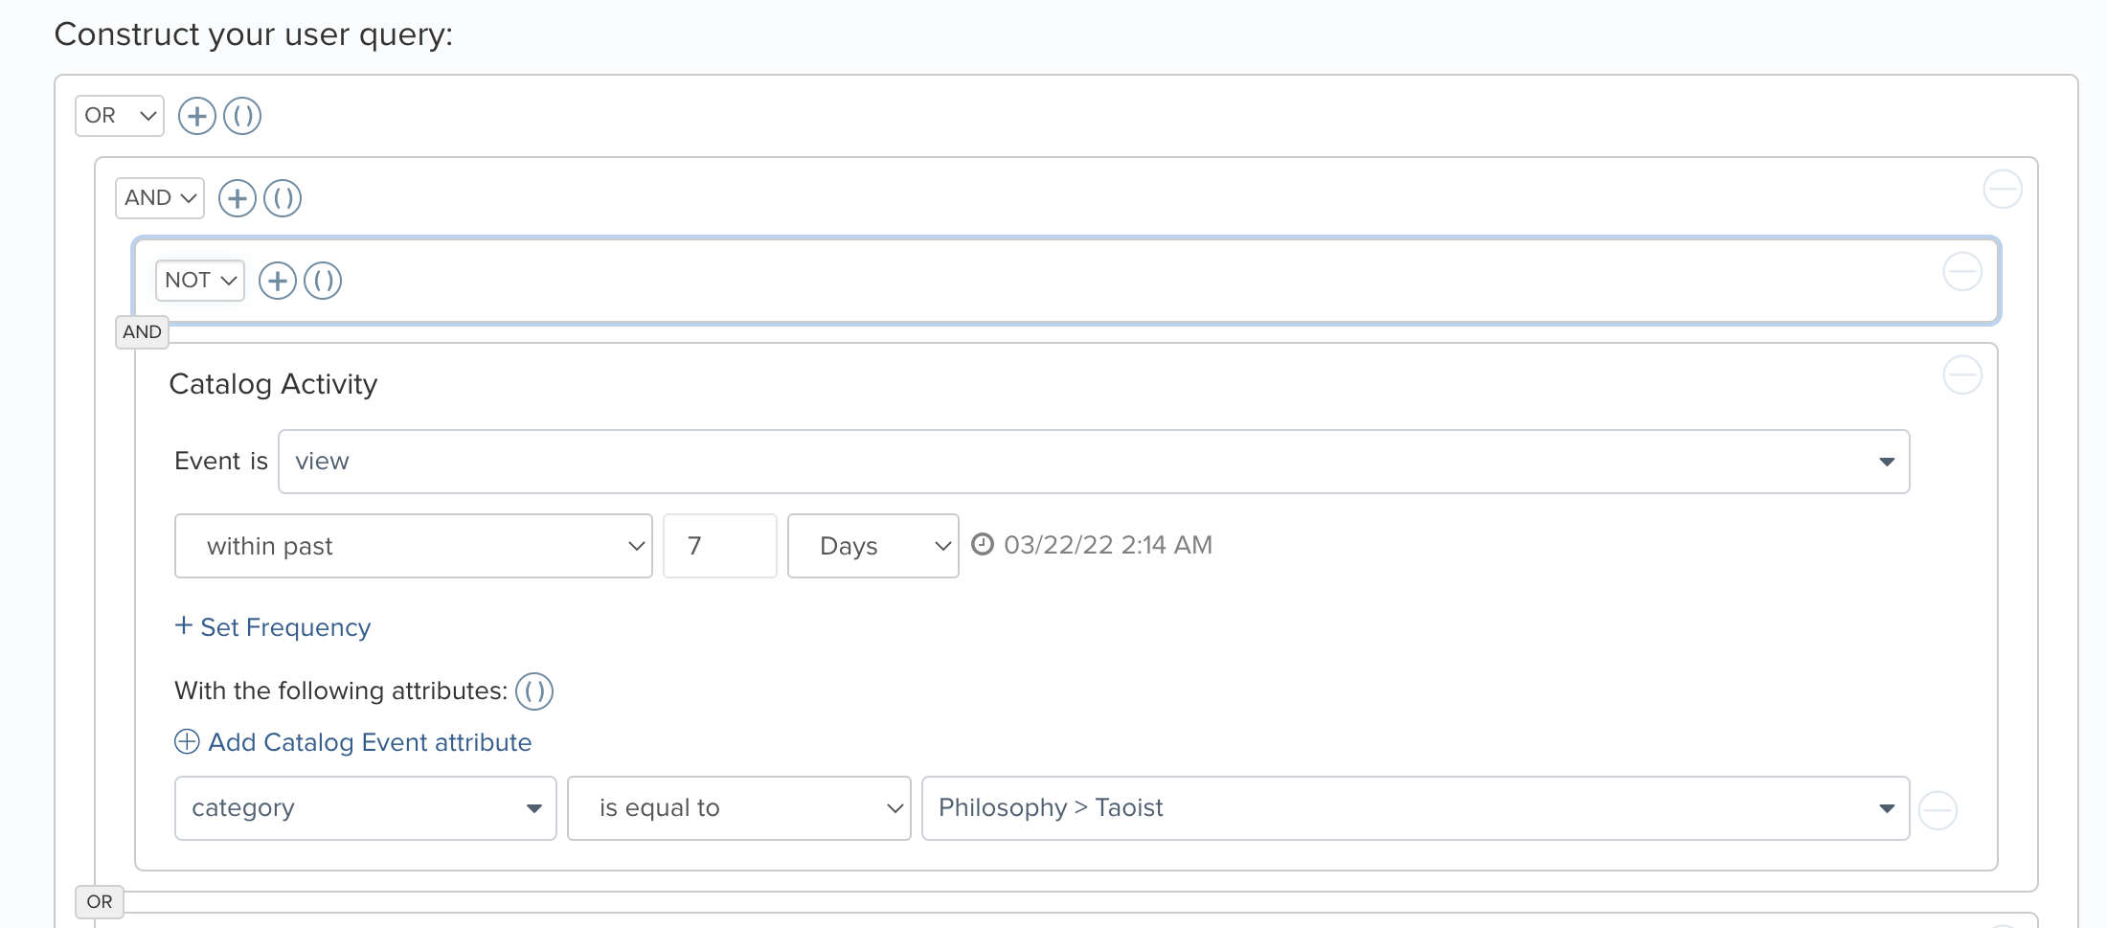Click Add Catalog Event attribute link
This screenshot has height=928, width=2107.
352,742
